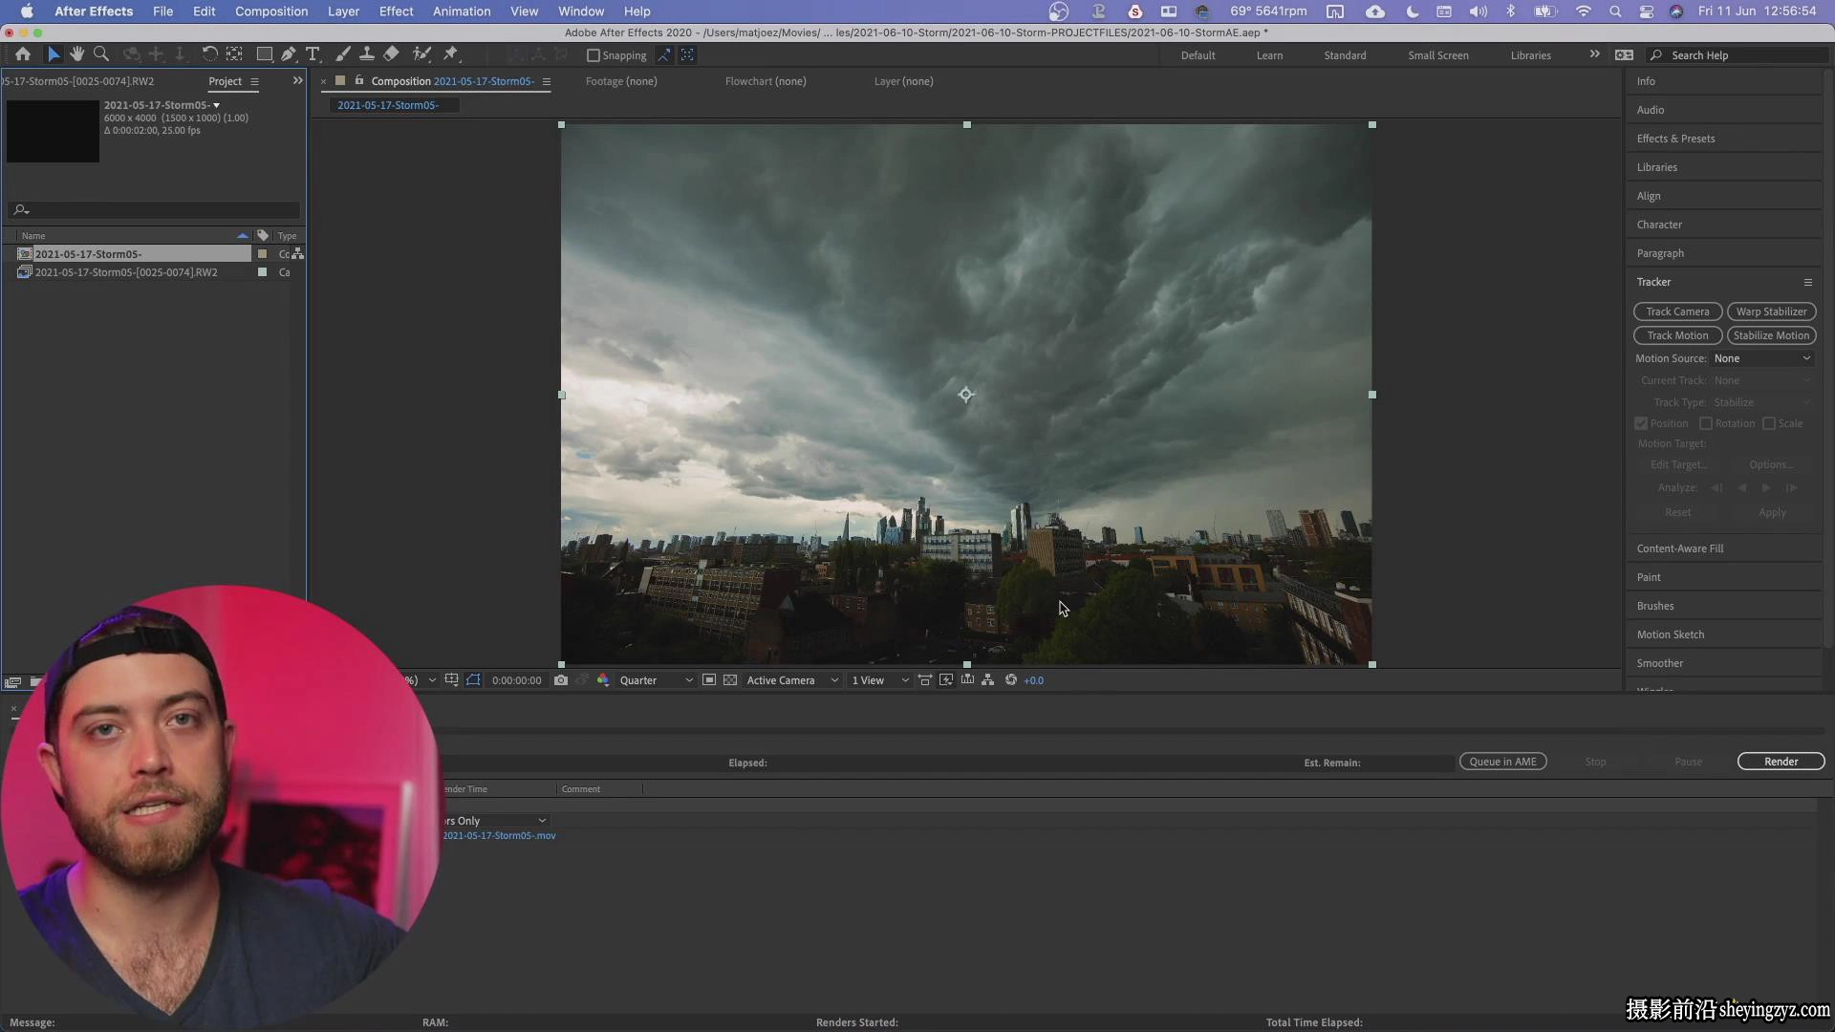Open Grid and Guide options icon
The height and width of the screenshot is (1032, 1835).
coord(451,680)
